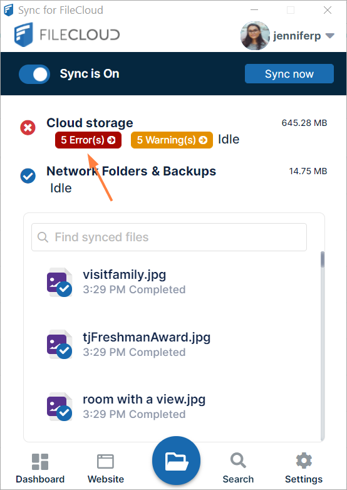Click the FileCloud logo
The height and width of the screenshot is (490, 347).
click(x=67, y=34)
